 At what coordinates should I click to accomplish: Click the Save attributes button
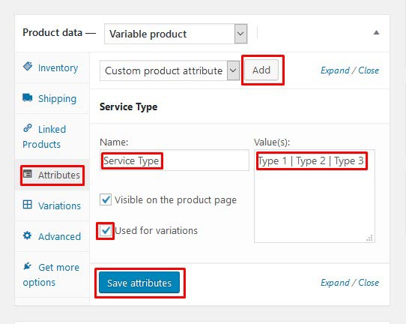(139, 283)
